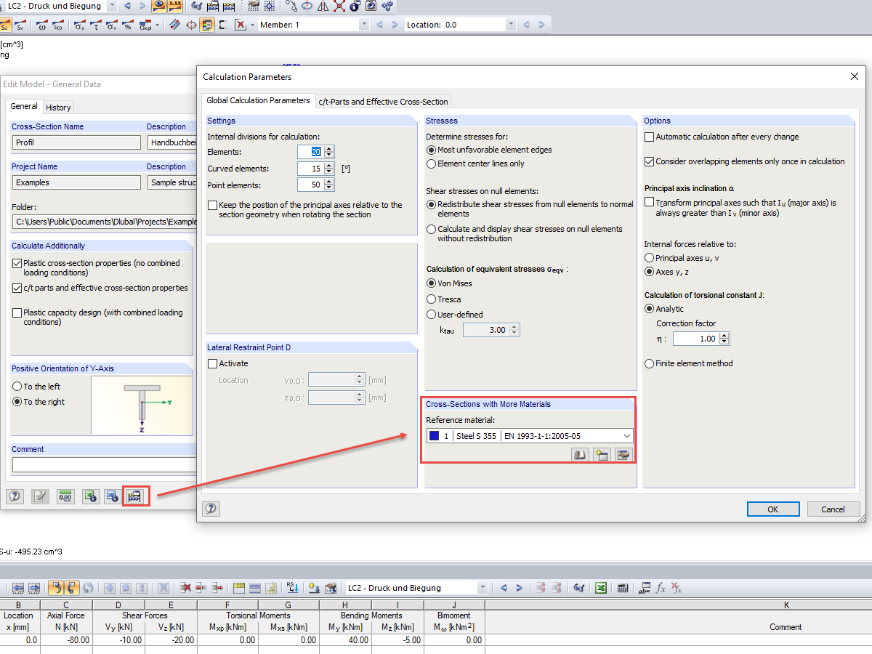Open the History tab
Image resolution: width=872 pixels, height=654 pixels.
coord(58,108)
